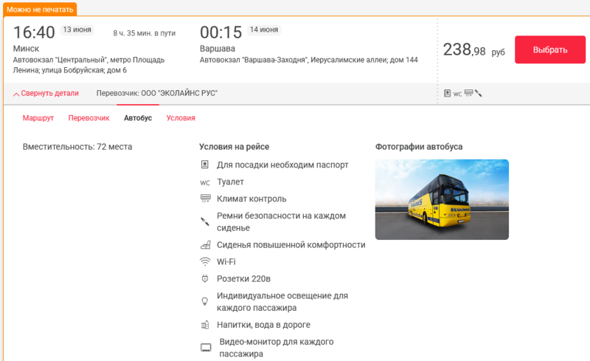Select the Автобус tab
The image size is (590, 361).
pyautogui.click(x=138, y=118)
